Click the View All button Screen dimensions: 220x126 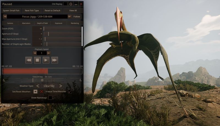pyautogui.click(x=73, y=10)
